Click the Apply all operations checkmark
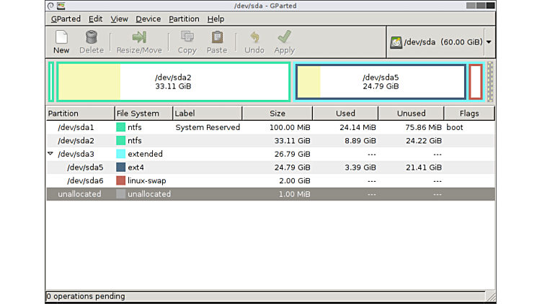This screenshot has height=304, width=542. (x=285, y=37)
